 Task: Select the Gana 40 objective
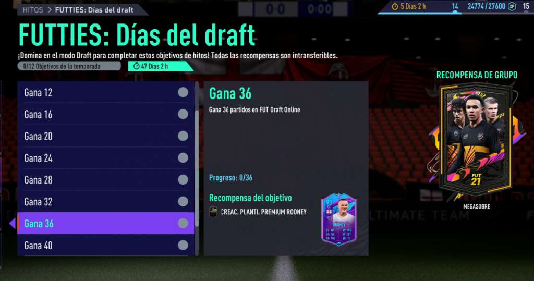click(x=105, y=245)
